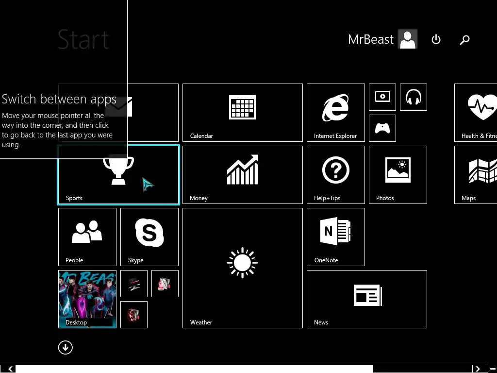Open the Desktop tile
The height and width of the screenshot is (373, 497).
[87, 299]
